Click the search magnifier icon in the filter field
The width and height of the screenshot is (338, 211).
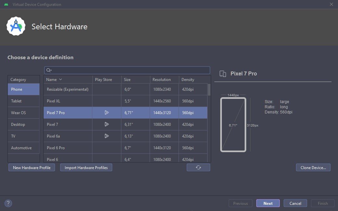coord(49,70)
